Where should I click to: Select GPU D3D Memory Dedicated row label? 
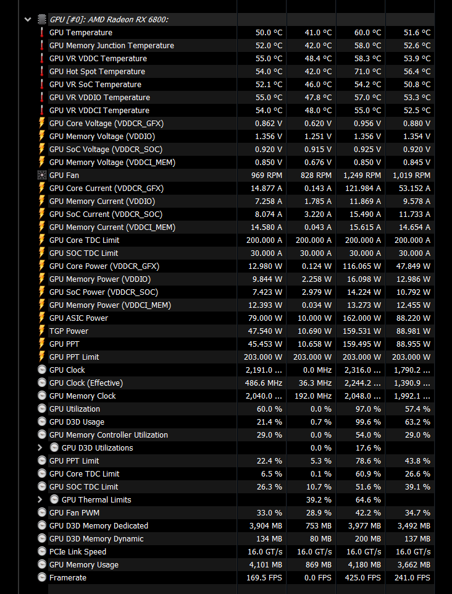[x=99, y=526]
